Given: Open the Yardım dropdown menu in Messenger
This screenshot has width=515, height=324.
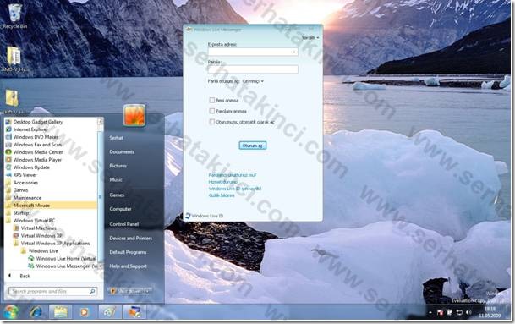Looking at the screenshot, I should point(310,37).
